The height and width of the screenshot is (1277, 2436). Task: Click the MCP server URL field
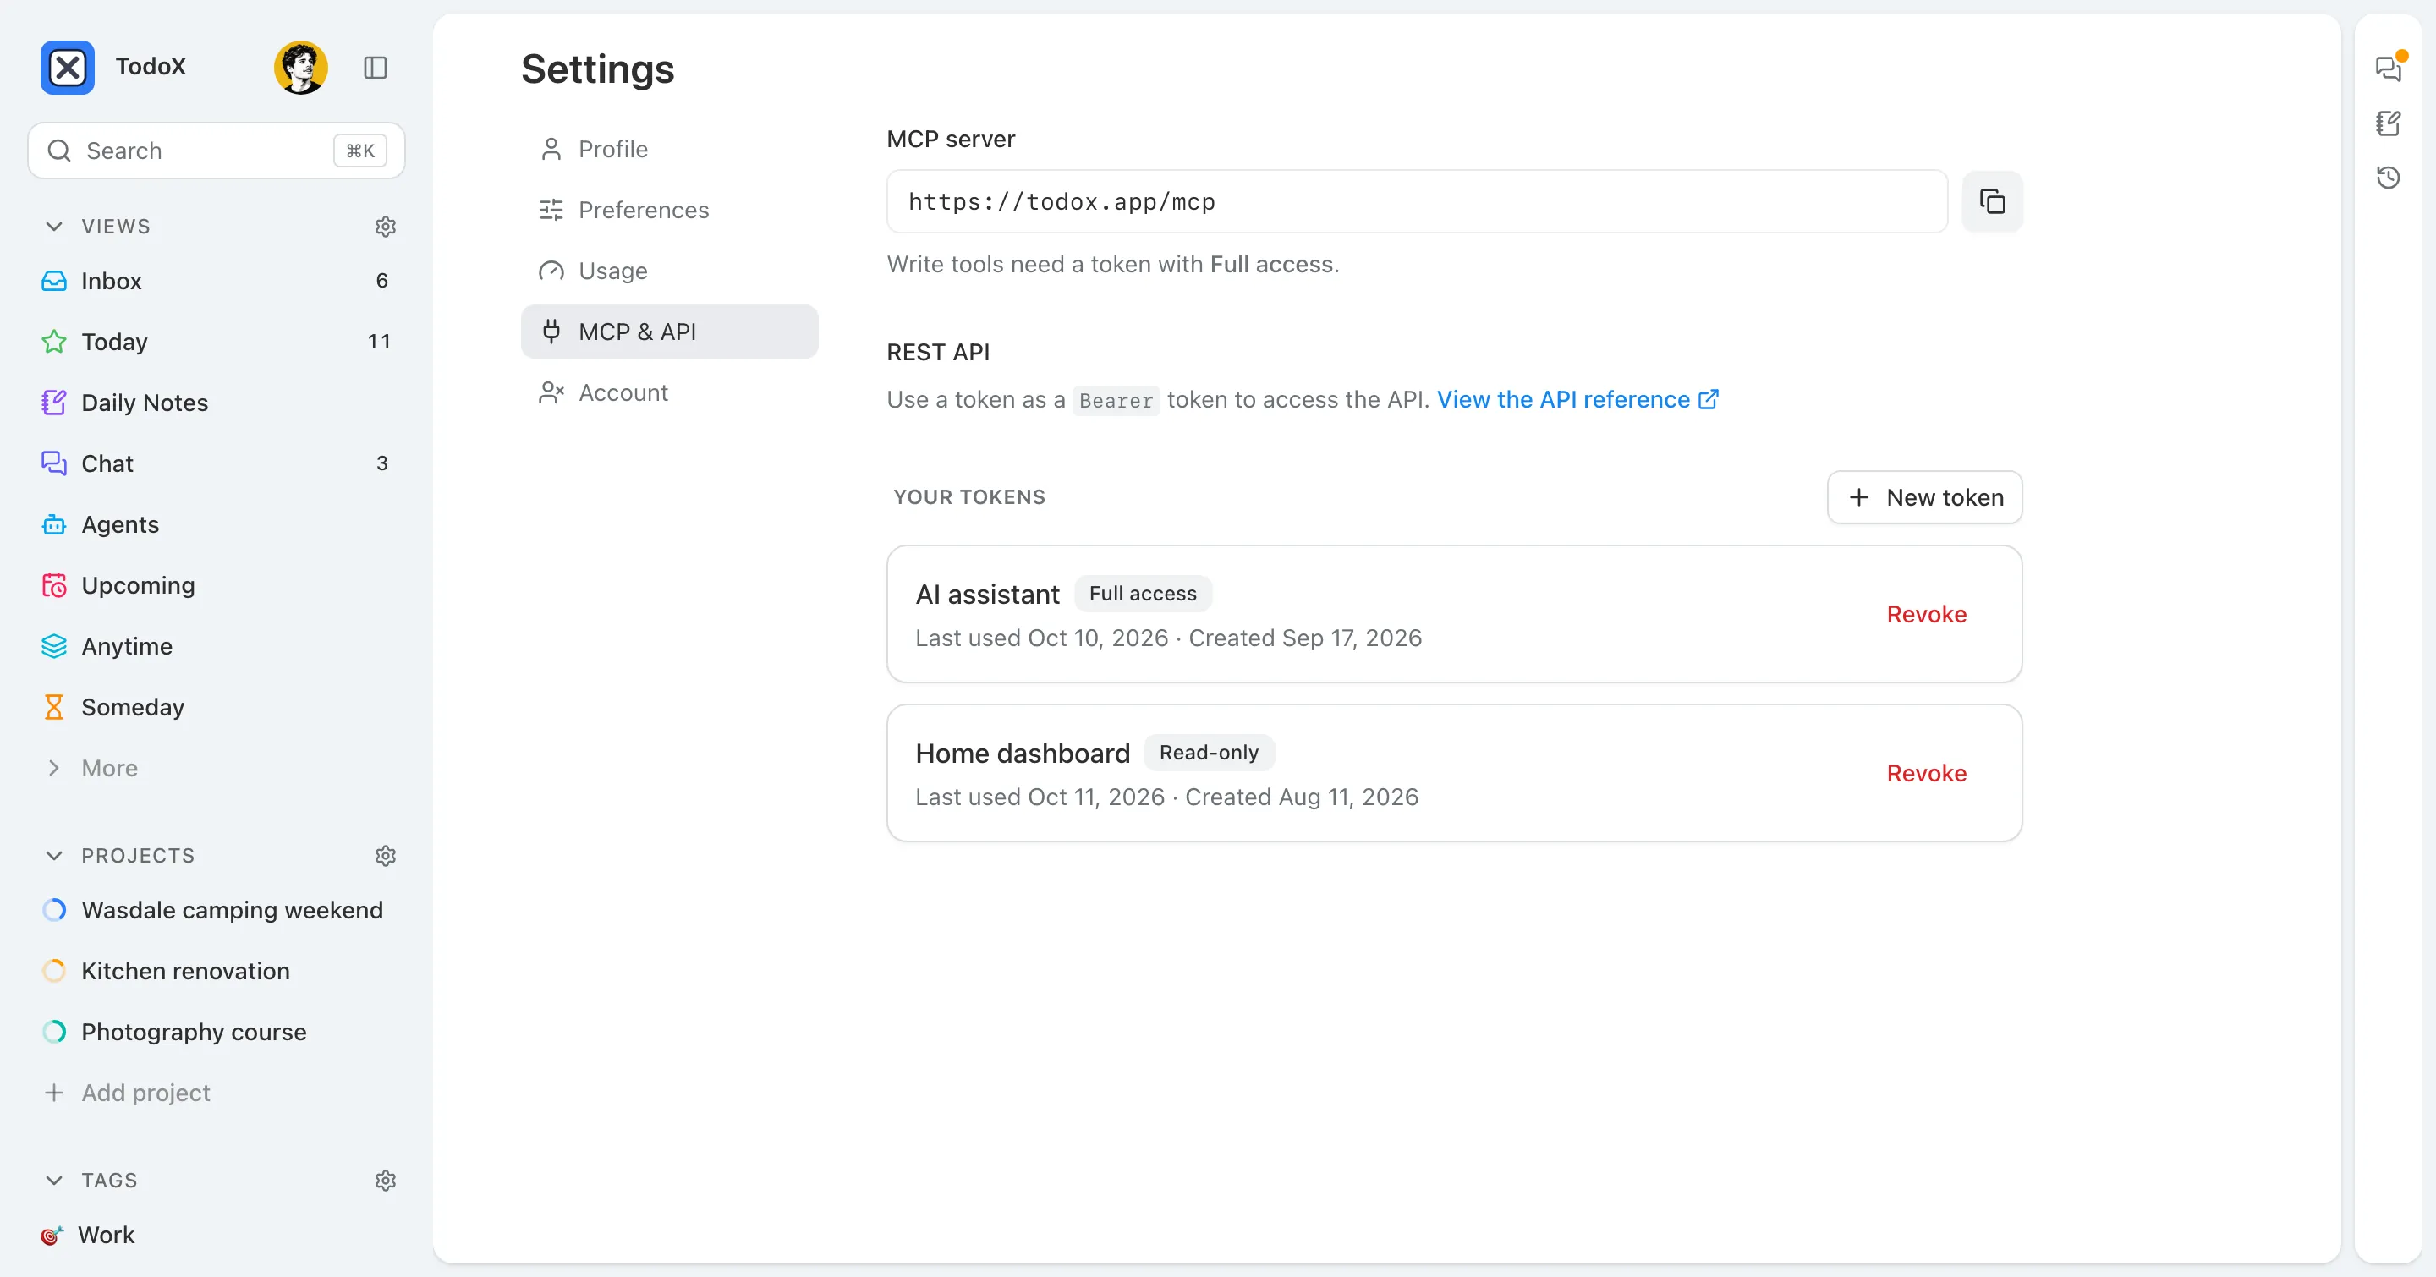1417,201
